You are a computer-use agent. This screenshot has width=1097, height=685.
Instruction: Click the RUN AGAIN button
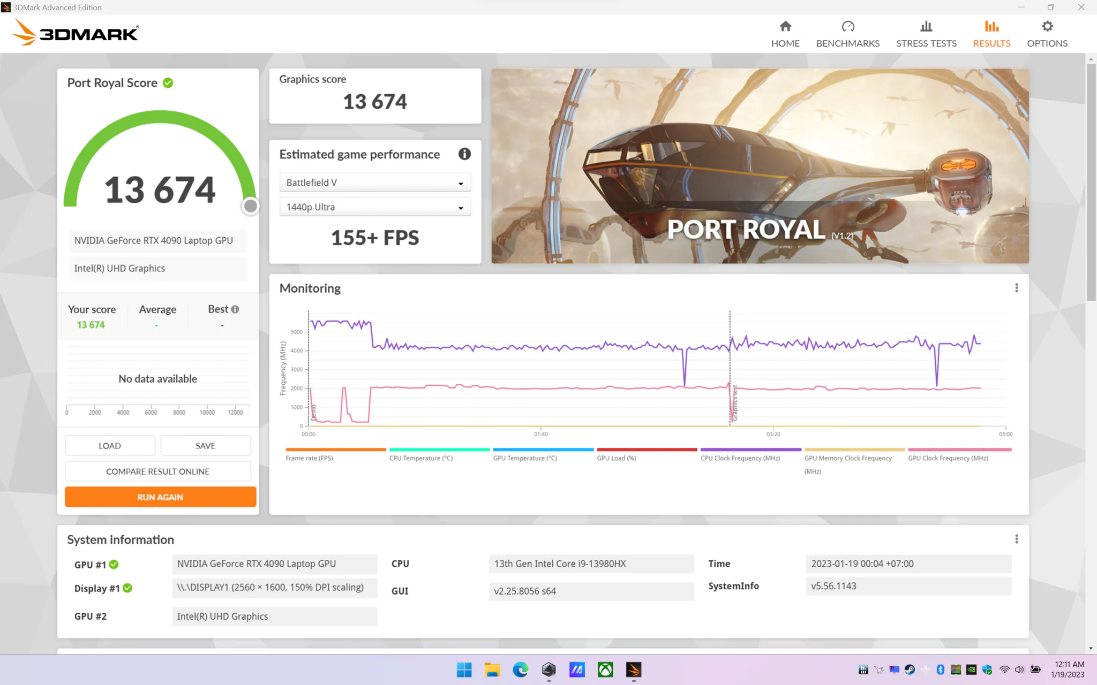160,497
